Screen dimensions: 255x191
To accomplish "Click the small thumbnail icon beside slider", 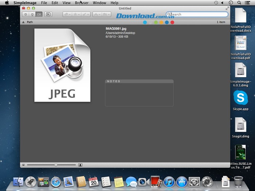I will point(23,165).
